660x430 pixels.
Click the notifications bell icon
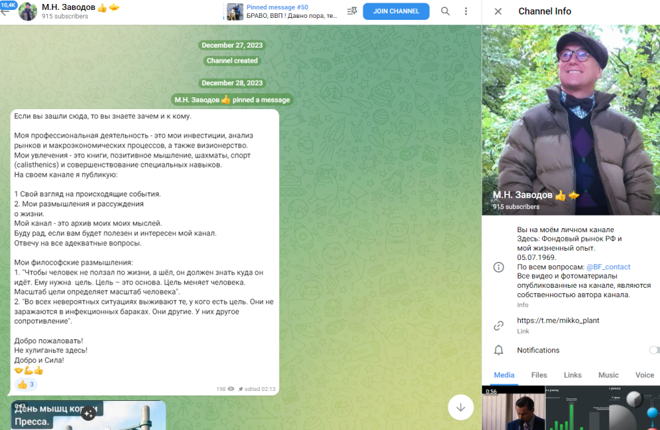[498, 350]
